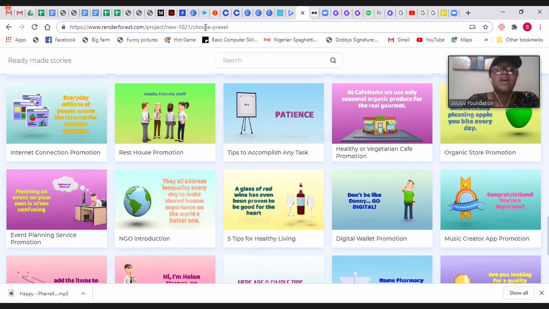Switch to the Flickr tab

(x=314, y=13)
